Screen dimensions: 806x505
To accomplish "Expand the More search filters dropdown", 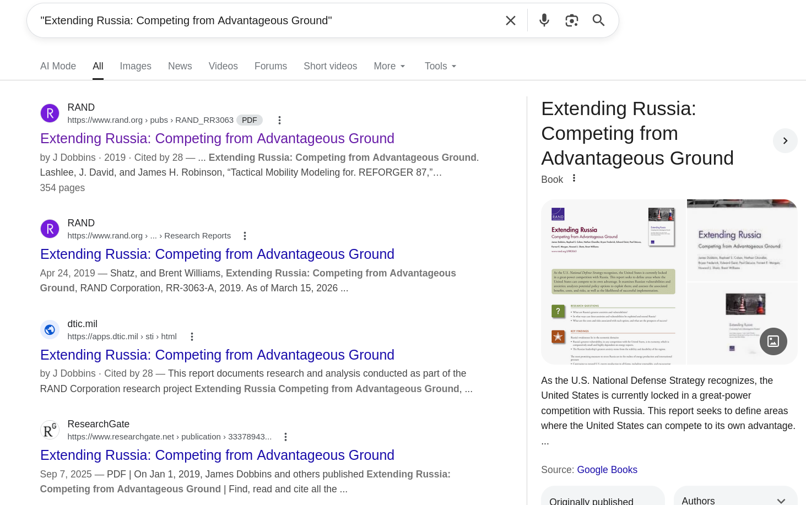I will click(x=390, y=66).
